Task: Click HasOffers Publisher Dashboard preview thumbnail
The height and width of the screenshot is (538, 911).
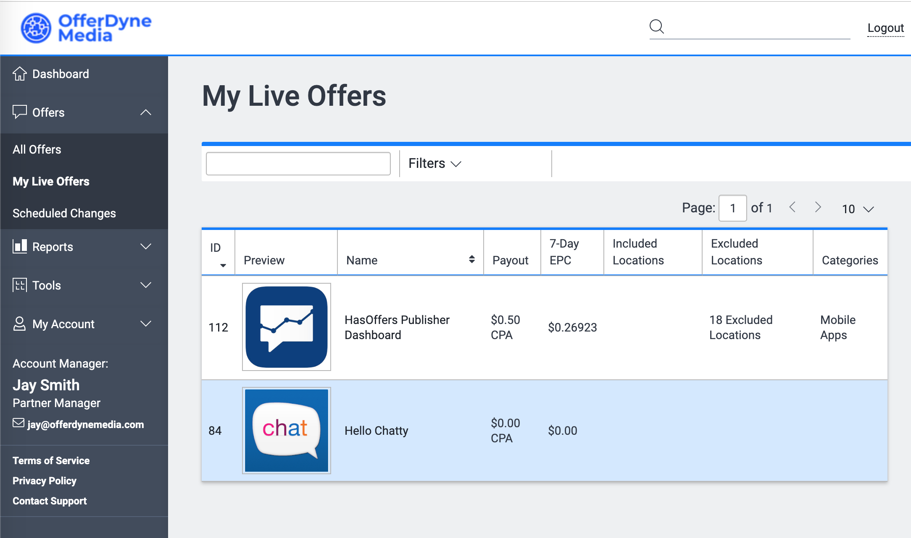Action: [287, 327]
